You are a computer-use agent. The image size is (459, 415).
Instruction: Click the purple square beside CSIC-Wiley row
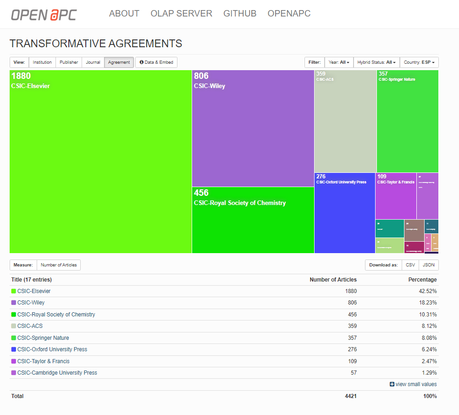point(13,303)
